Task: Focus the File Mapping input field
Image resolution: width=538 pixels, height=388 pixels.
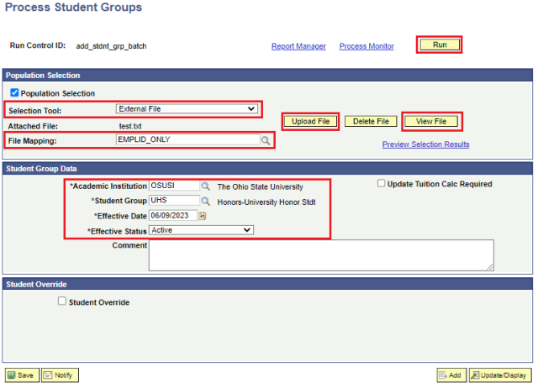Action: pos(188,139)
